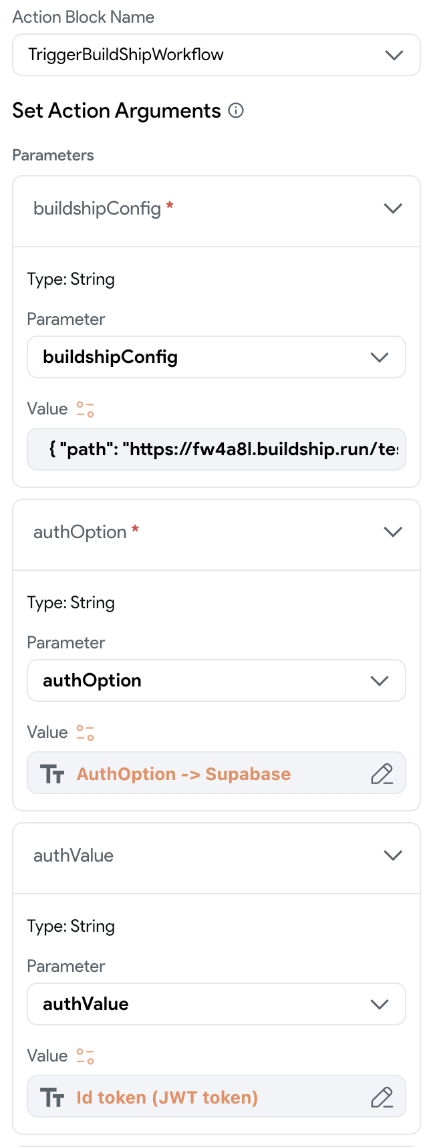Click the info icon beside Set Action Arguments
433x1147 pixels.
[x=236, y=111]
